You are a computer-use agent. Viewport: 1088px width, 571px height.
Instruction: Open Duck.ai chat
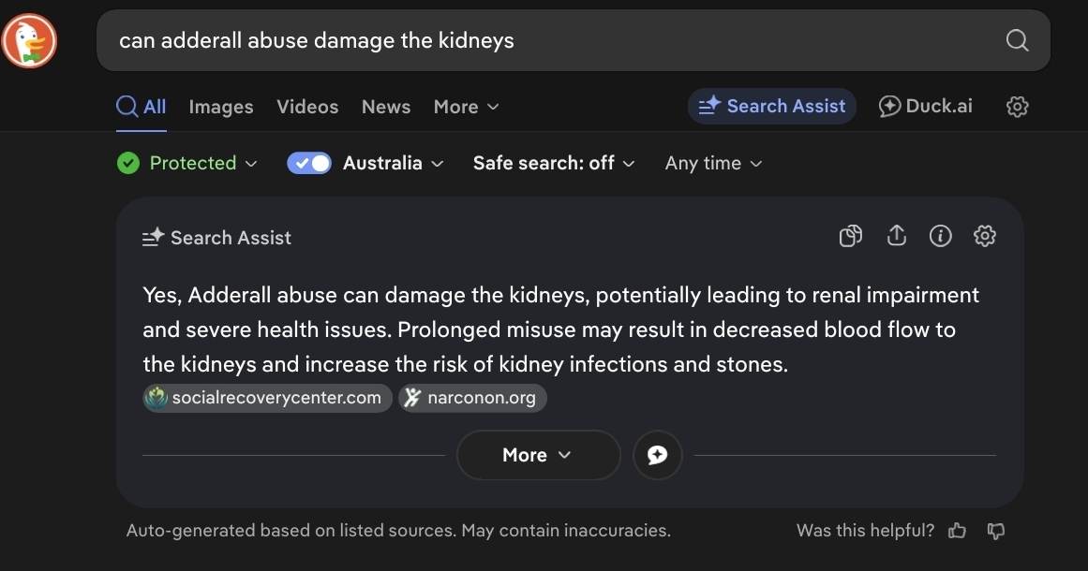click(x=925, y=106)
